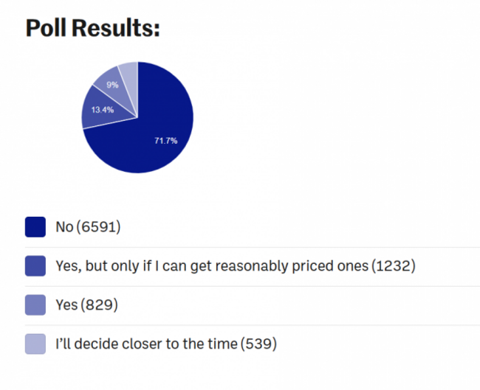Click the 13.4% percentage label
The height and width of the screenshot is (390, 480).
coord(103,110)
